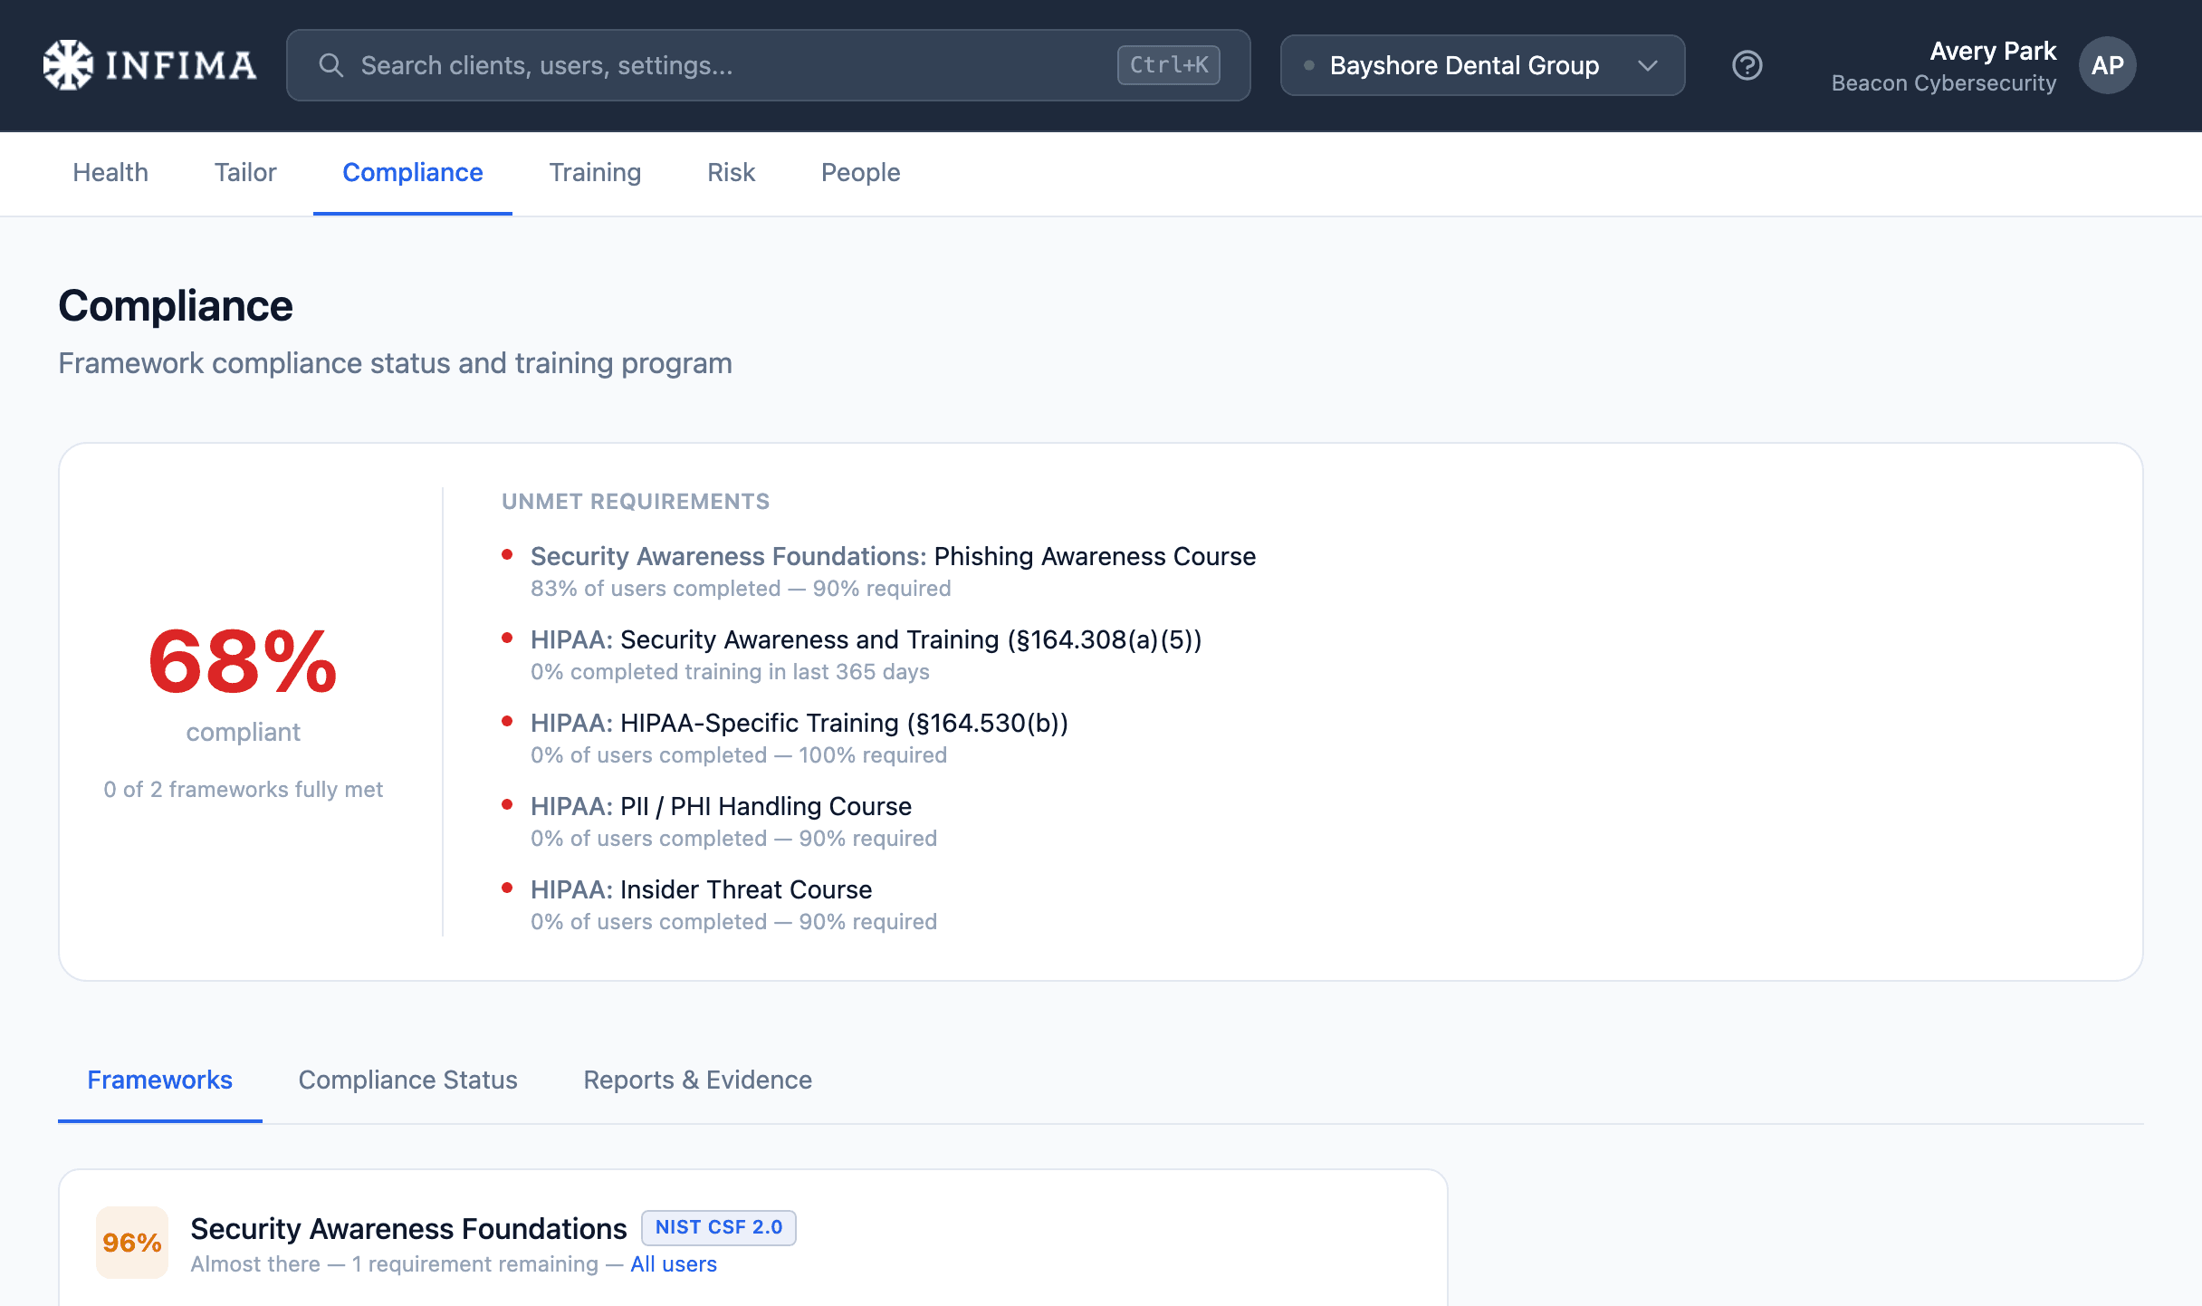Click the Phishing Awareness Course unmet requirement
The height and width of the screenshot is (1306, 2202).
pyautogui.click(x=893, y=556)
